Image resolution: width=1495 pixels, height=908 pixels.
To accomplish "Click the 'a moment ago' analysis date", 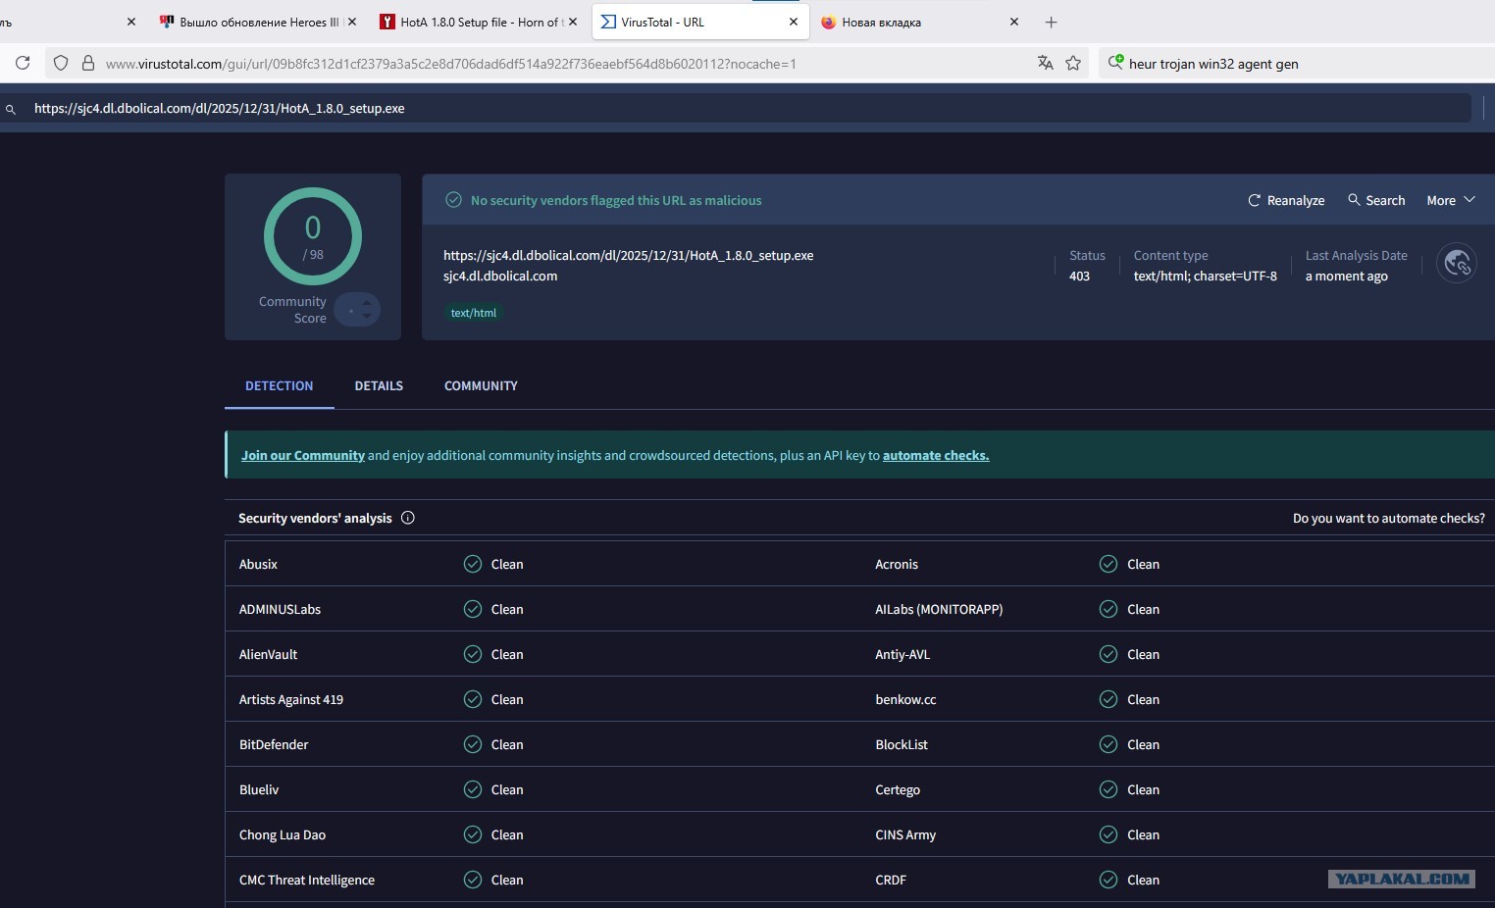I will click(1346, 276).
